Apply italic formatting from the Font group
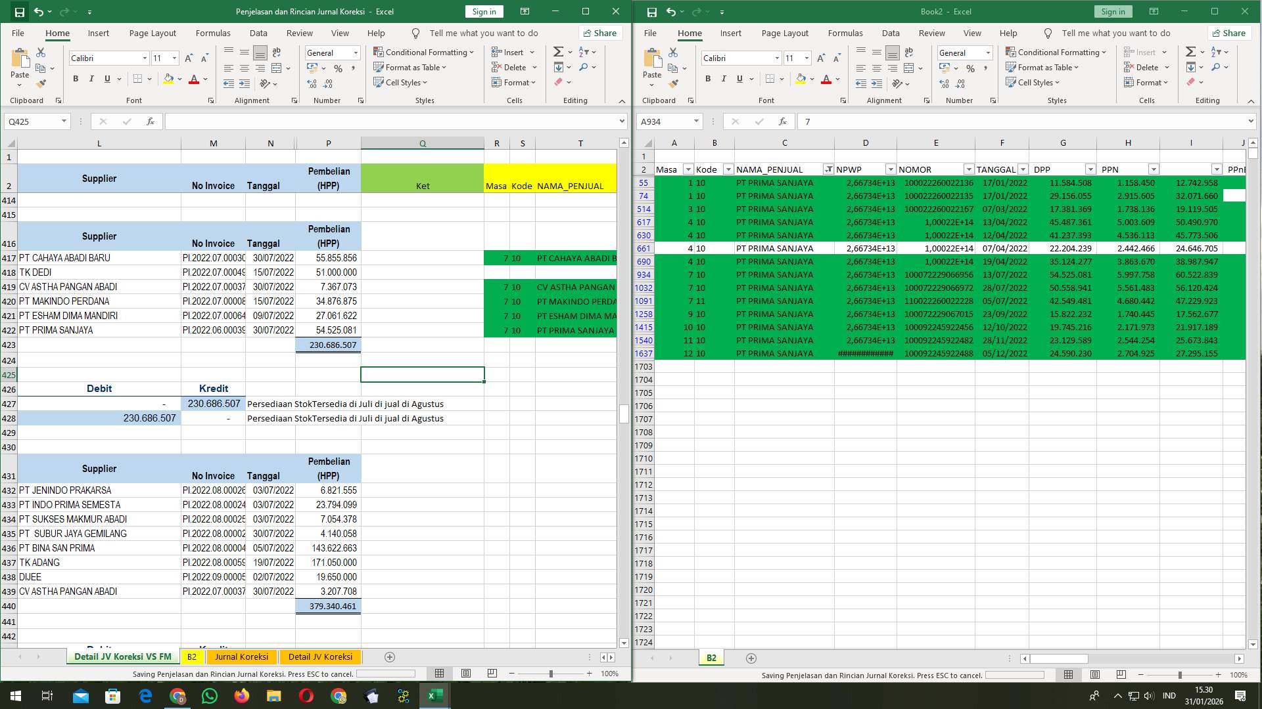Image resolution: width=1262 pixels, height=709 pixels. pos(92,79)
